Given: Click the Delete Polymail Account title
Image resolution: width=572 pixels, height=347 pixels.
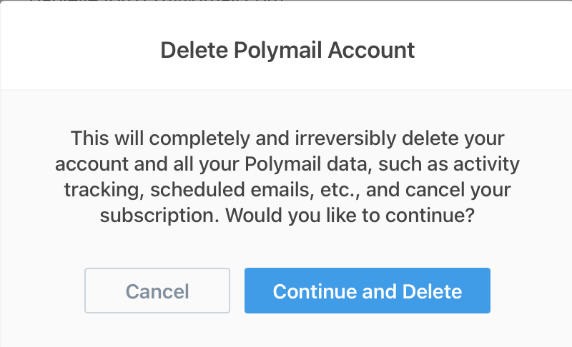Looking at the screenshot, I should coord(287,50).
